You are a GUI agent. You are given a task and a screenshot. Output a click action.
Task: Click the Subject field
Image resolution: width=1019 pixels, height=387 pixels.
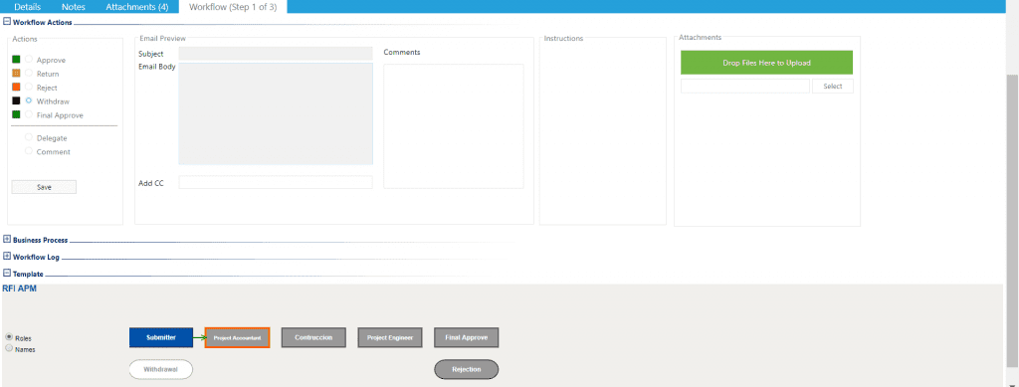tap(276, 54)
